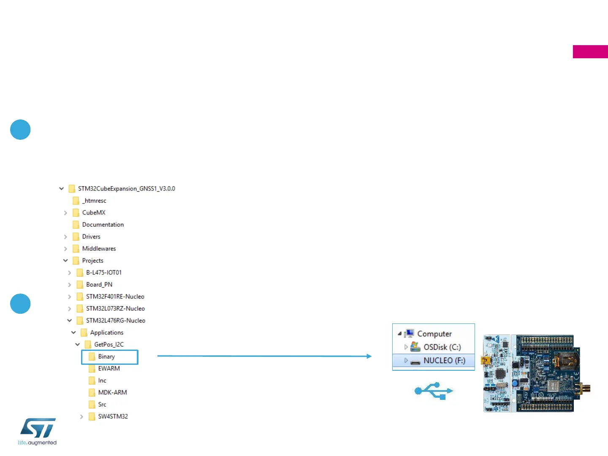Click the "SW4STM32" folder name
Screen dimensions: 608x456
[x=113, y=417]
